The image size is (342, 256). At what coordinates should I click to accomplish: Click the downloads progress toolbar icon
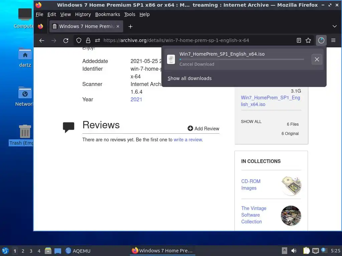(x=321, y=40)
